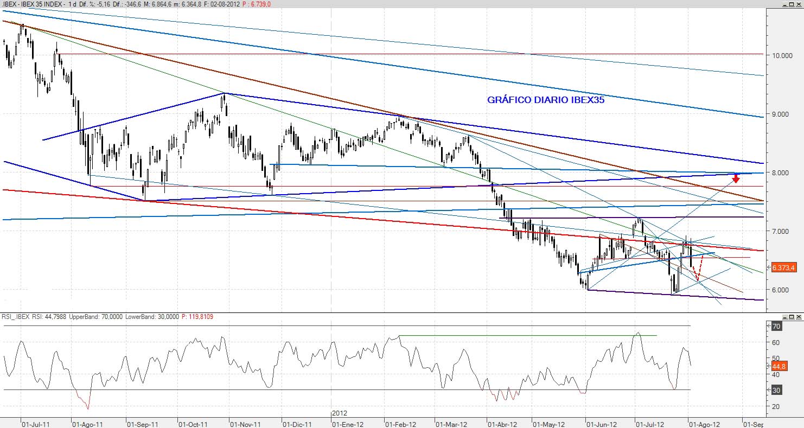Select the RSI lower band 30 axis label

click(776, 390)
